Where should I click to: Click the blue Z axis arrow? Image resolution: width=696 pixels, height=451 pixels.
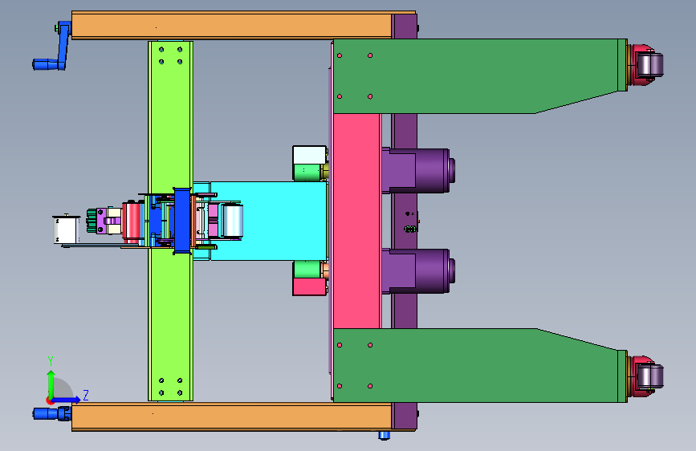(x=65, y=400)
